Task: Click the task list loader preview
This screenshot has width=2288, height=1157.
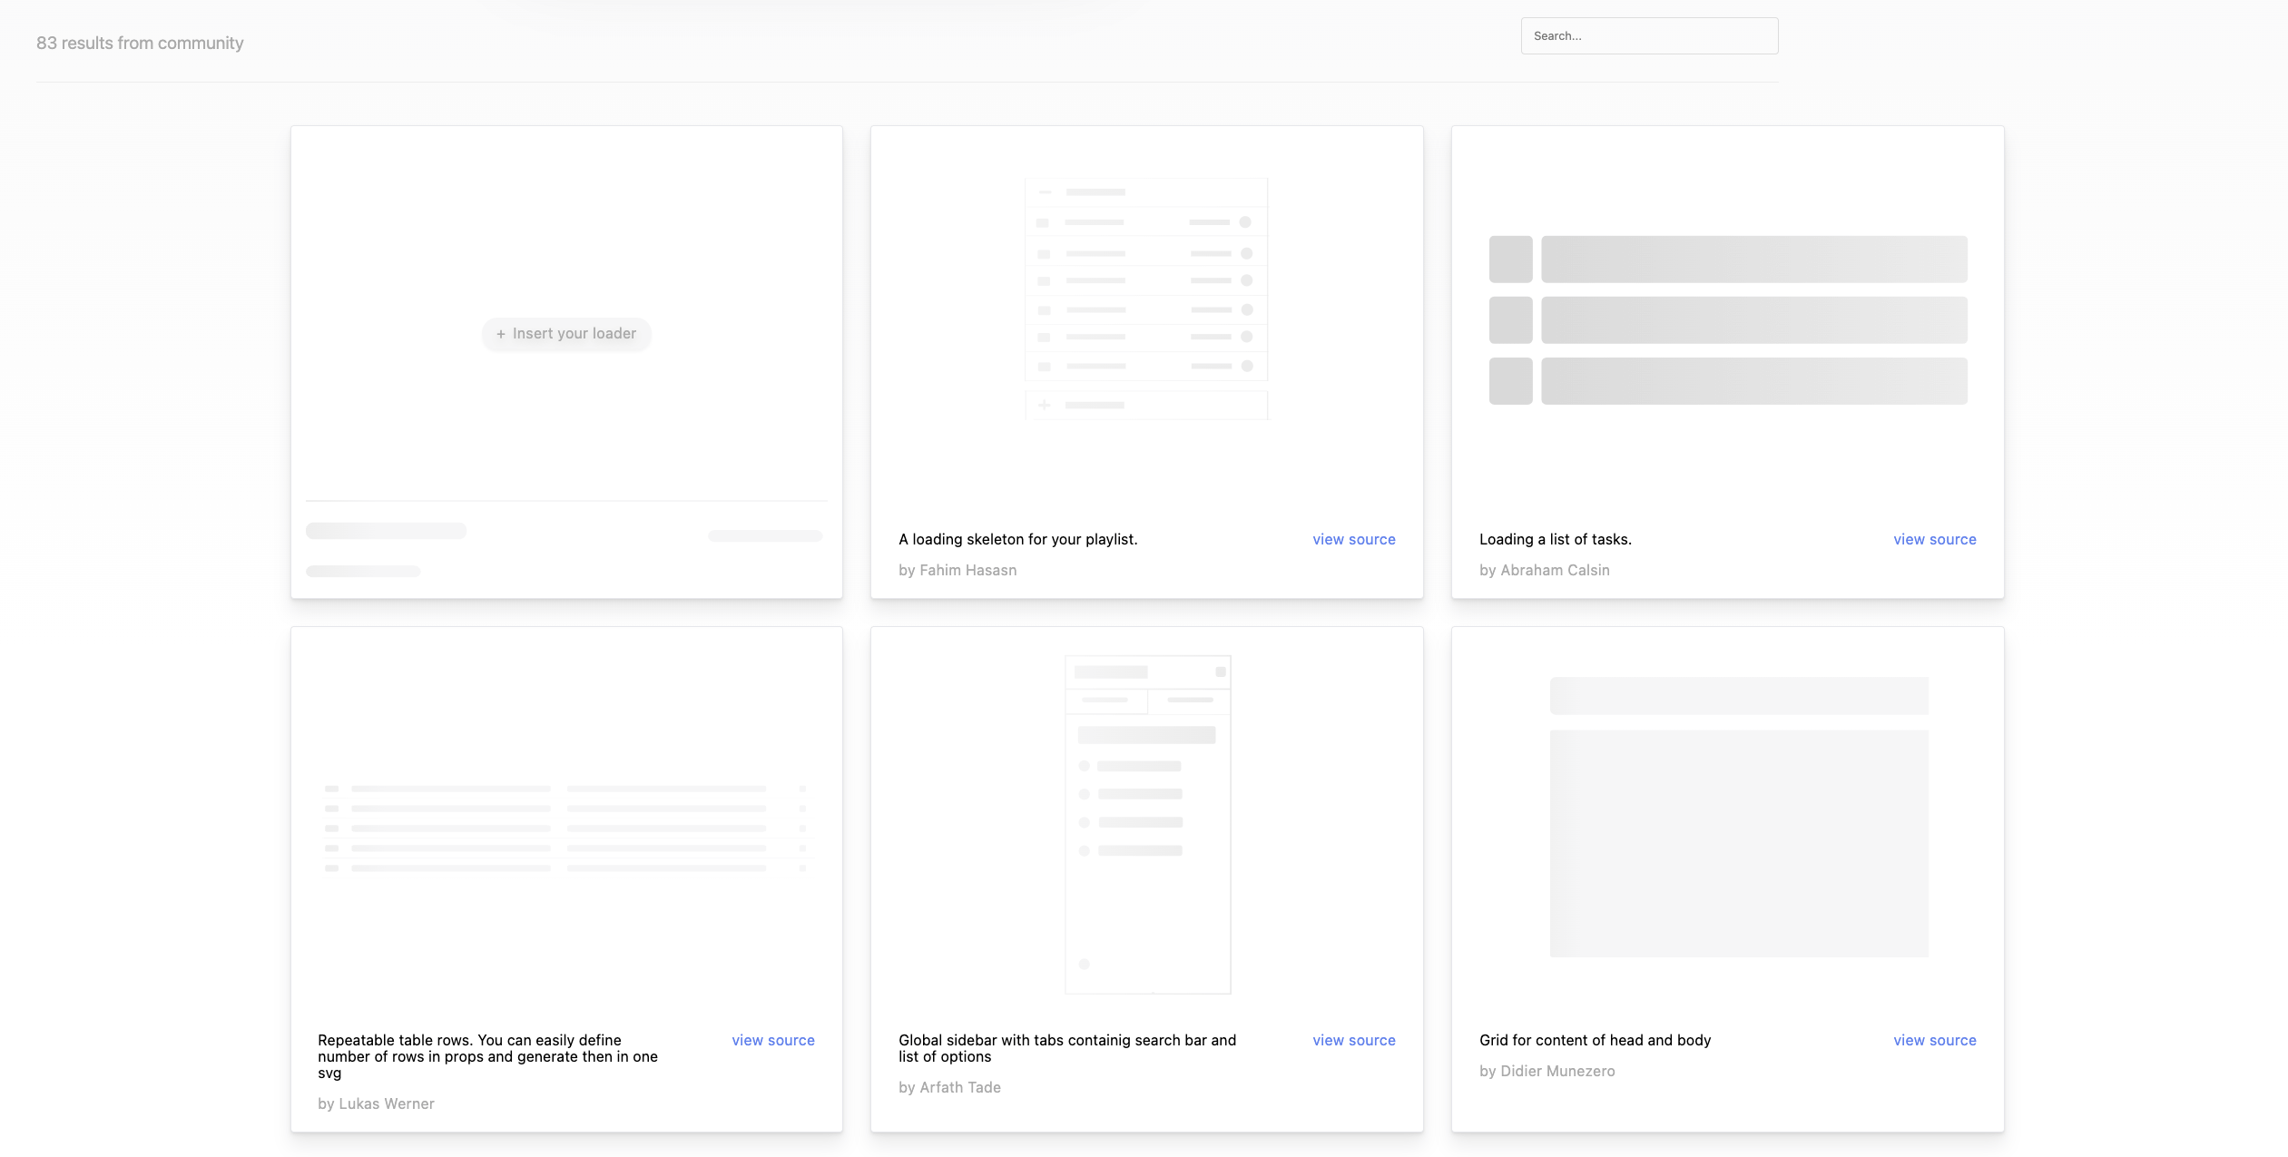Action: click(1727, 319)
